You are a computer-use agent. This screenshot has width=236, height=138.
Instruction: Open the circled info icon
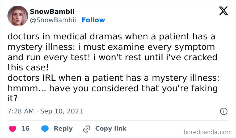223,111
